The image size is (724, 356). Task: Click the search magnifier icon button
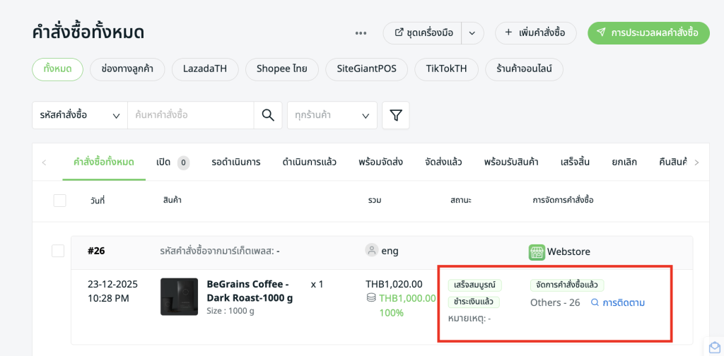[268, 115]
